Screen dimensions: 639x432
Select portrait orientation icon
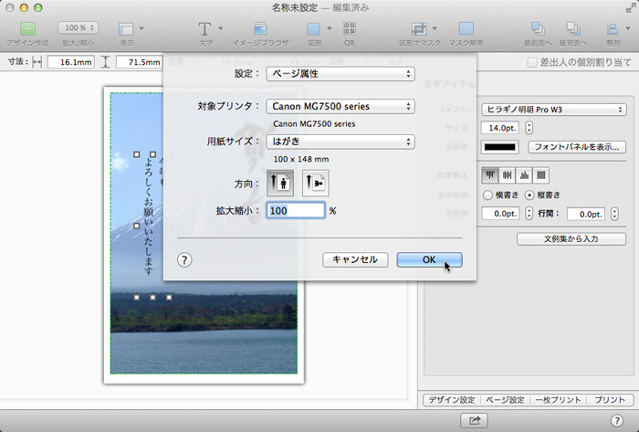(280, 183)
